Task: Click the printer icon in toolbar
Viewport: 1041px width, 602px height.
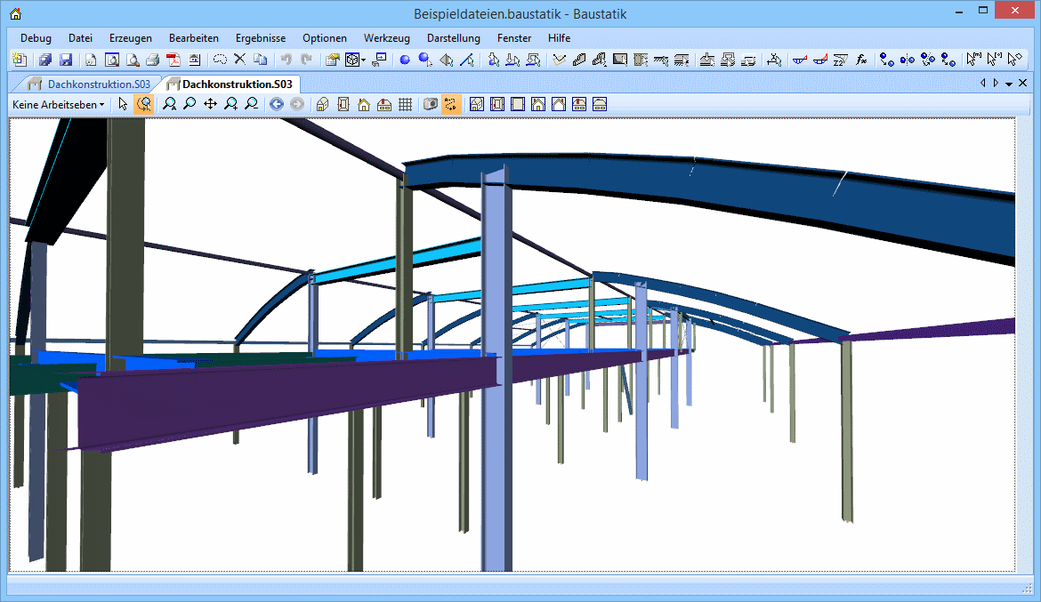Action: (x=152, y=60)
